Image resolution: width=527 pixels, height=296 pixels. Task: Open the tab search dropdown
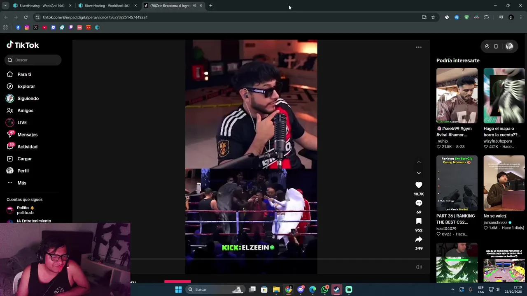tap(5, 6)
